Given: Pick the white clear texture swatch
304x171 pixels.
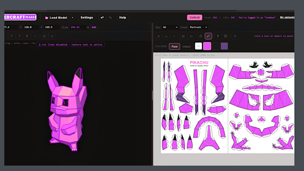Looking at the screenshot, I should (x=198, y=46).
